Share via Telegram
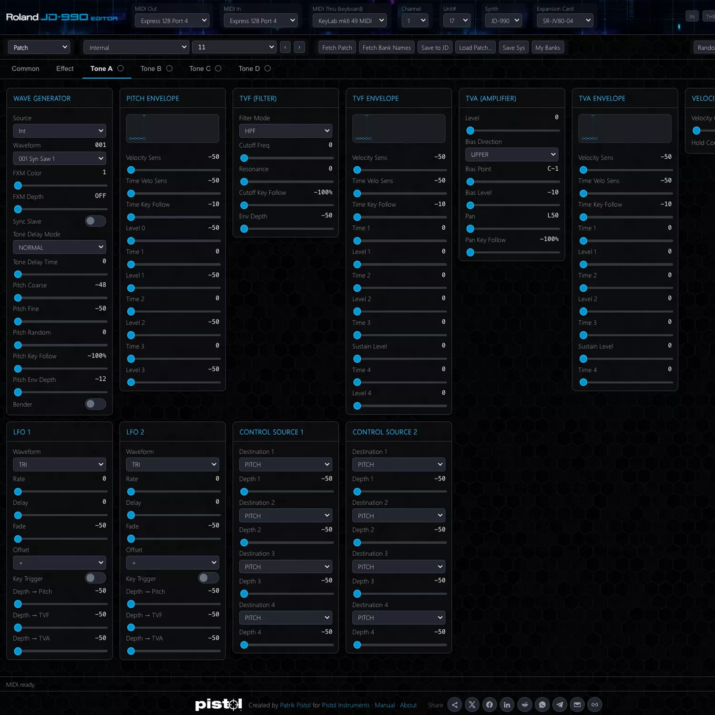 click(x=560, y=705)
